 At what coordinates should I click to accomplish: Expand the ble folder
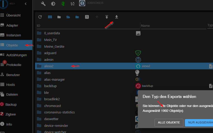tap(39, 93)
